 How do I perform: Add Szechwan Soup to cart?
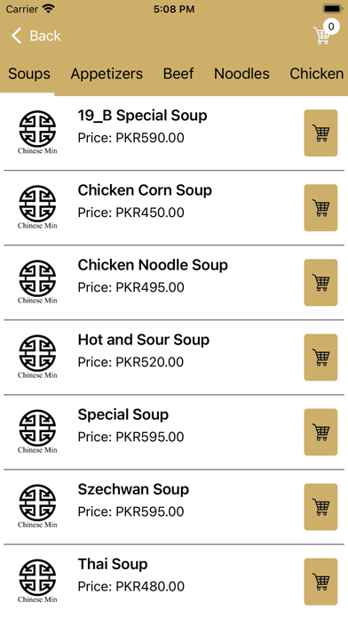320,507
